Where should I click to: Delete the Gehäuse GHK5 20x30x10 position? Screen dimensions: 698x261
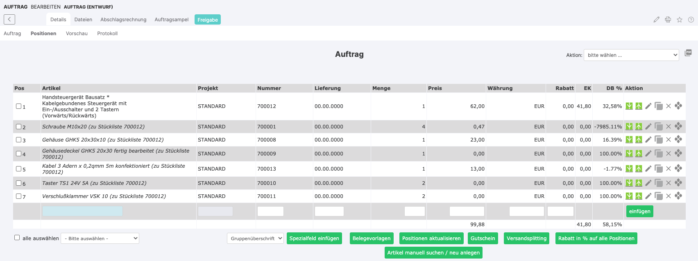pyautogui.click(x=669, y=140)
